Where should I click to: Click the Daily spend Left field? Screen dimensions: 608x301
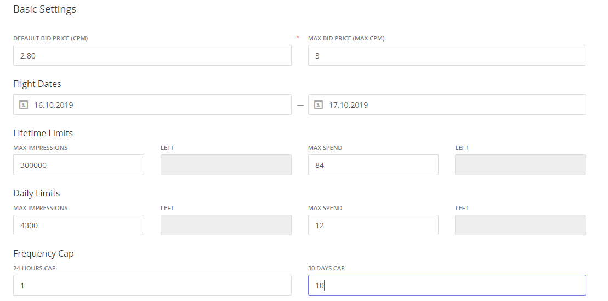[520, 225]
